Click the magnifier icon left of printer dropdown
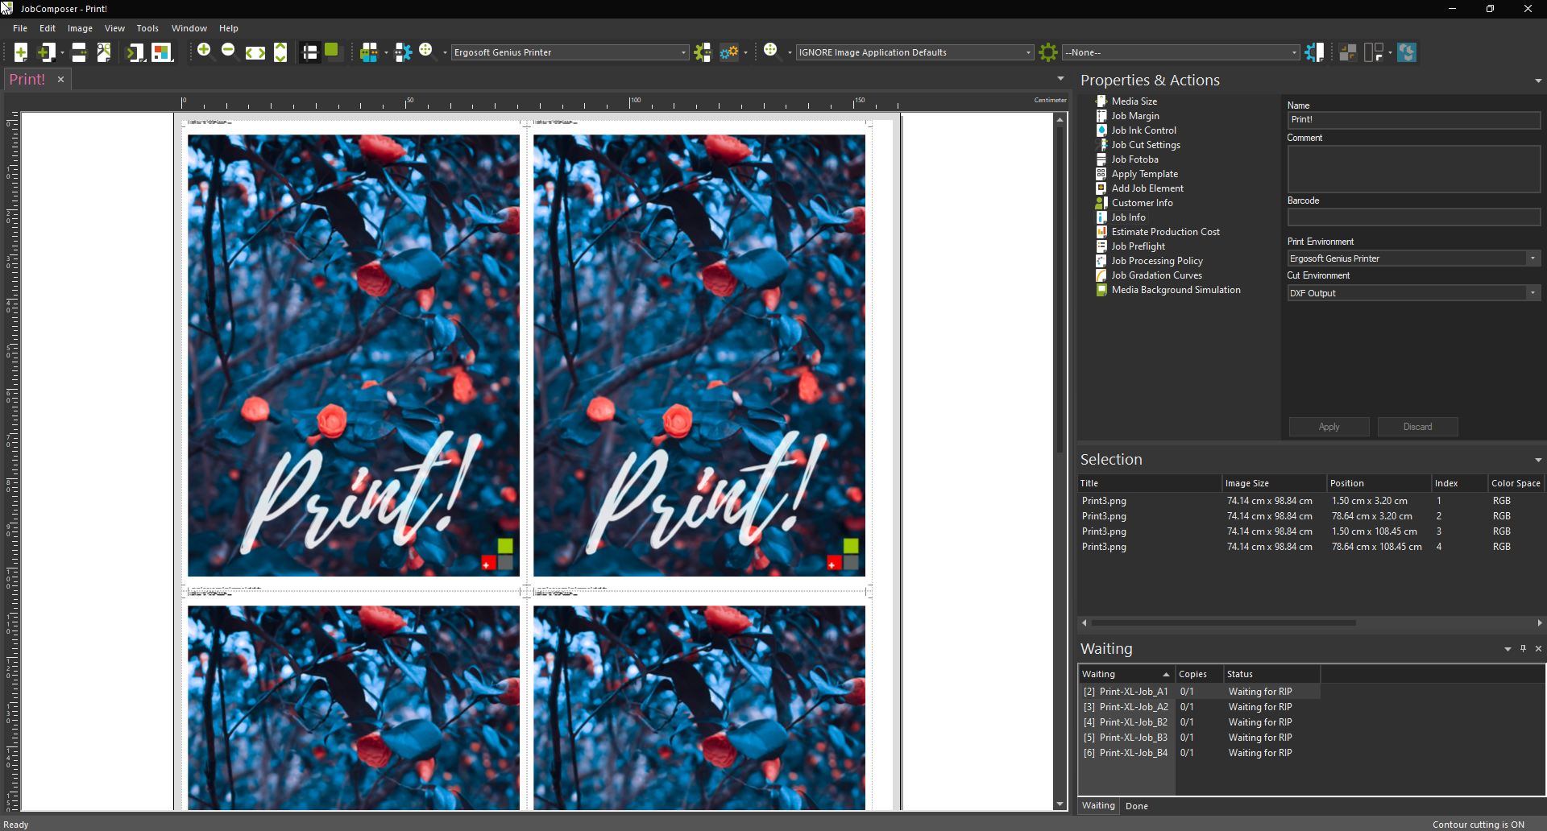 pyautogui.click(x=427, y=52)
